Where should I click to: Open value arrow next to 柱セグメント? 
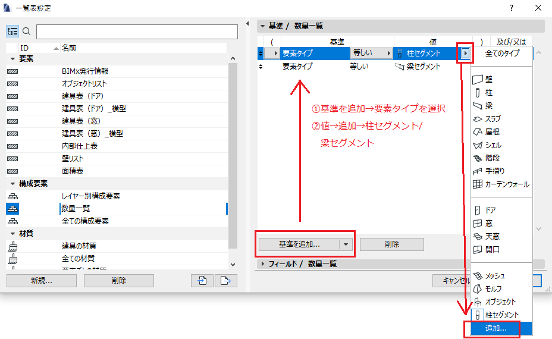pos(465,53)
